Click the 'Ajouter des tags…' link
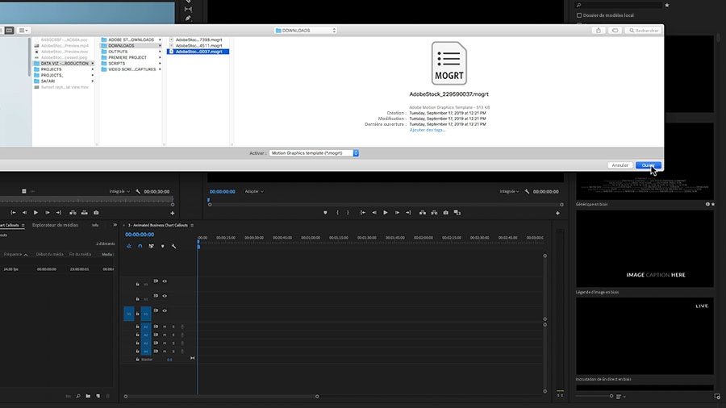Viewport: 726px width, 408px height. (427, 130)
